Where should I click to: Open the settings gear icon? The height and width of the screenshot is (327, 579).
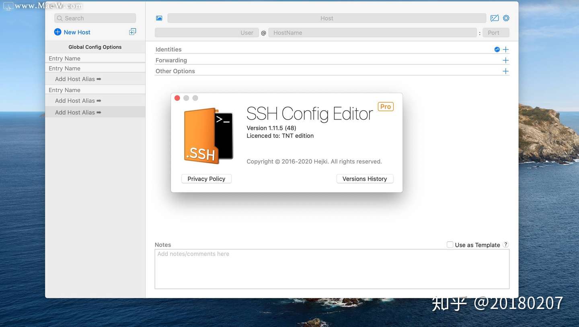(x=506, y=18)
